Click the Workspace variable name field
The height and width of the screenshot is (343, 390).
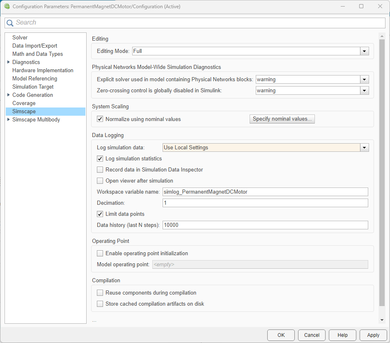click(265, 192)
